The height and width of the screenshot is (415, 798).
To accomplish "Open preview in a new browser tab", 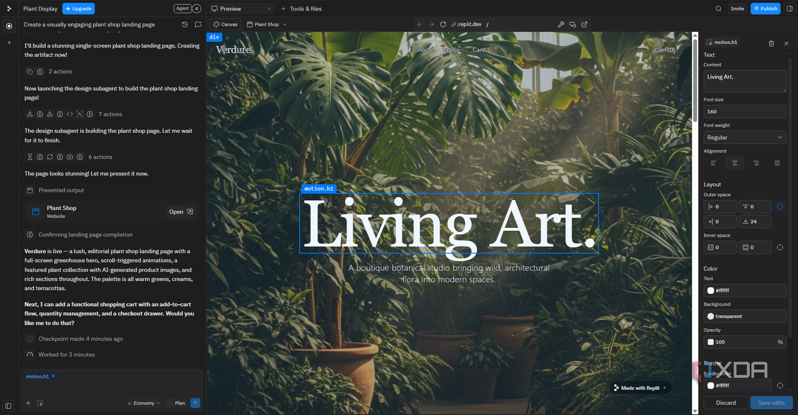I will 584,24.
